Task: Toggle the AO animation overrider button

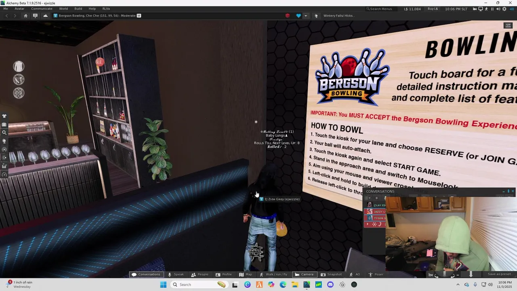Action: click(355, 274)
